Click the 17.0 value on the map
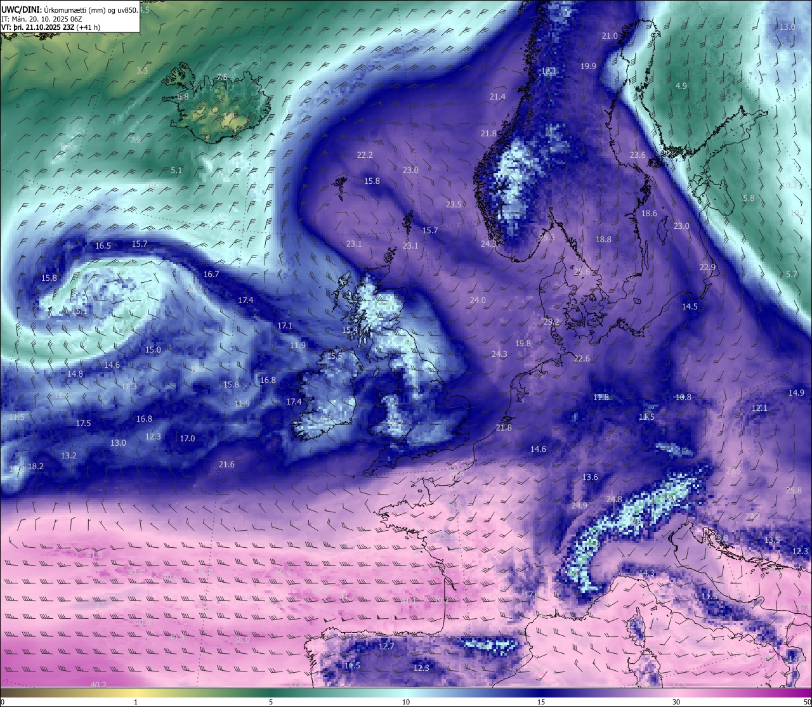Screen dimensions: 812x707 (x=187, y=438)
